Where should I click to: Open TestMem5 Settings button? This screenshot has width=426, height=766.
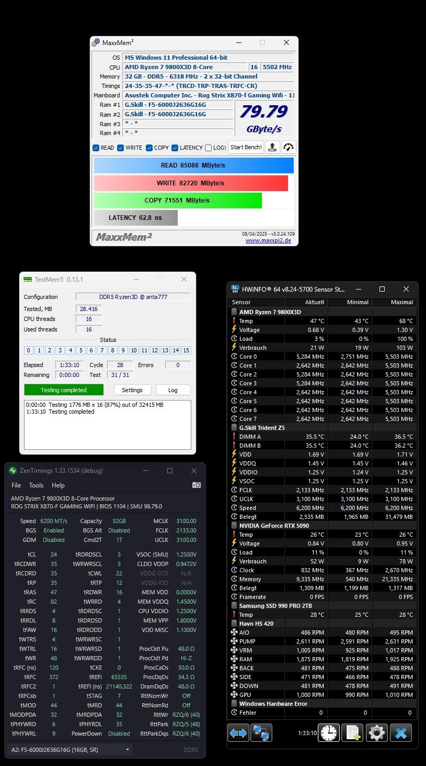(x=132, y=390)
